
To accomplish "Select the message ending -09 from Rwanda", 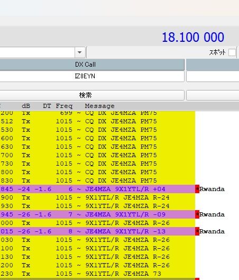I will pos(98,214).
